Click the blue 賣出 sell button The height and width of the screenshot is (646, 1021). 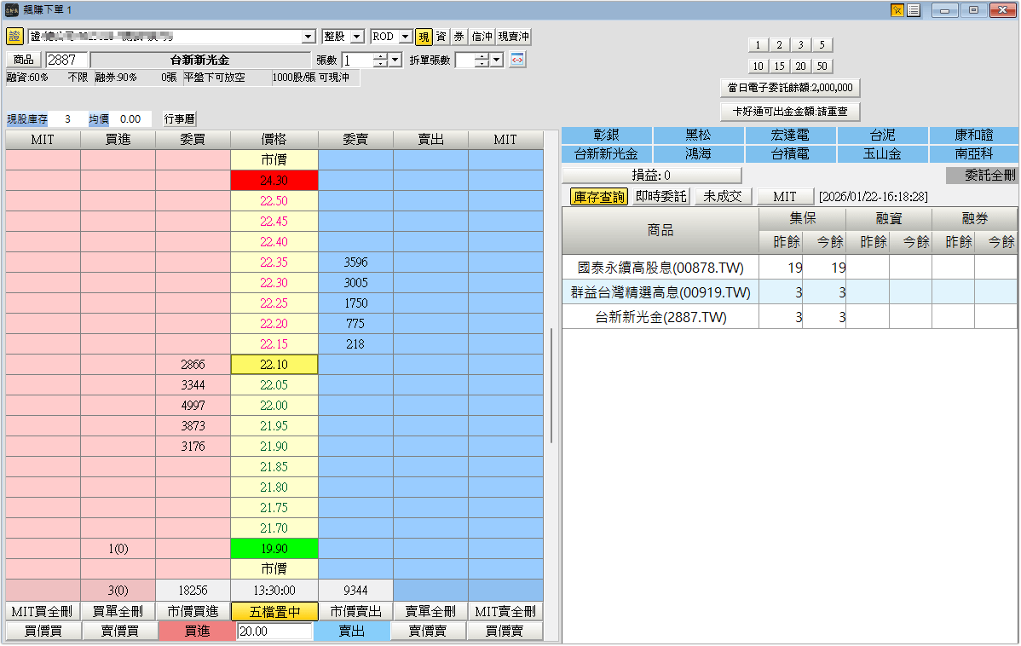pyautogui.click(x=352, y=631)
